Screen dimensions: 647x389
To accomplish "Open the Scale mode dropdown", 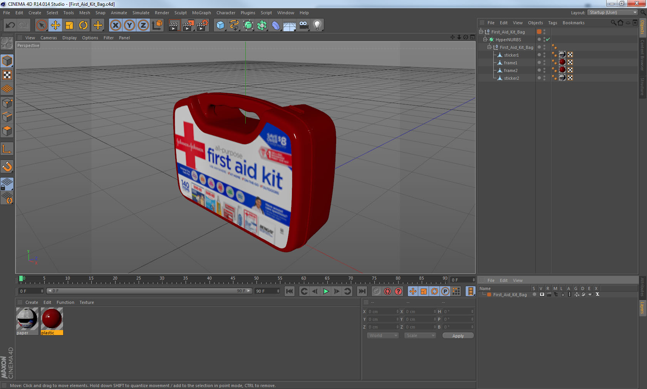I will (420, 335).
